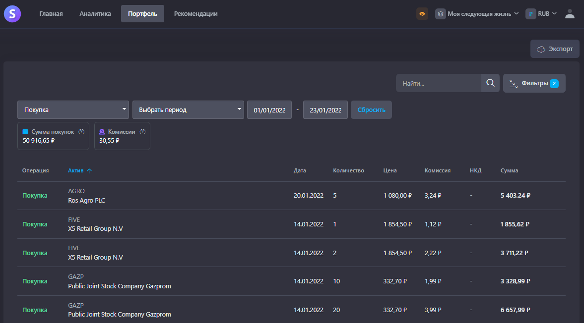Viewport: 584px width, 323px height.
Task: Click the commission 3,99 ₽
Action: (433, 310)
